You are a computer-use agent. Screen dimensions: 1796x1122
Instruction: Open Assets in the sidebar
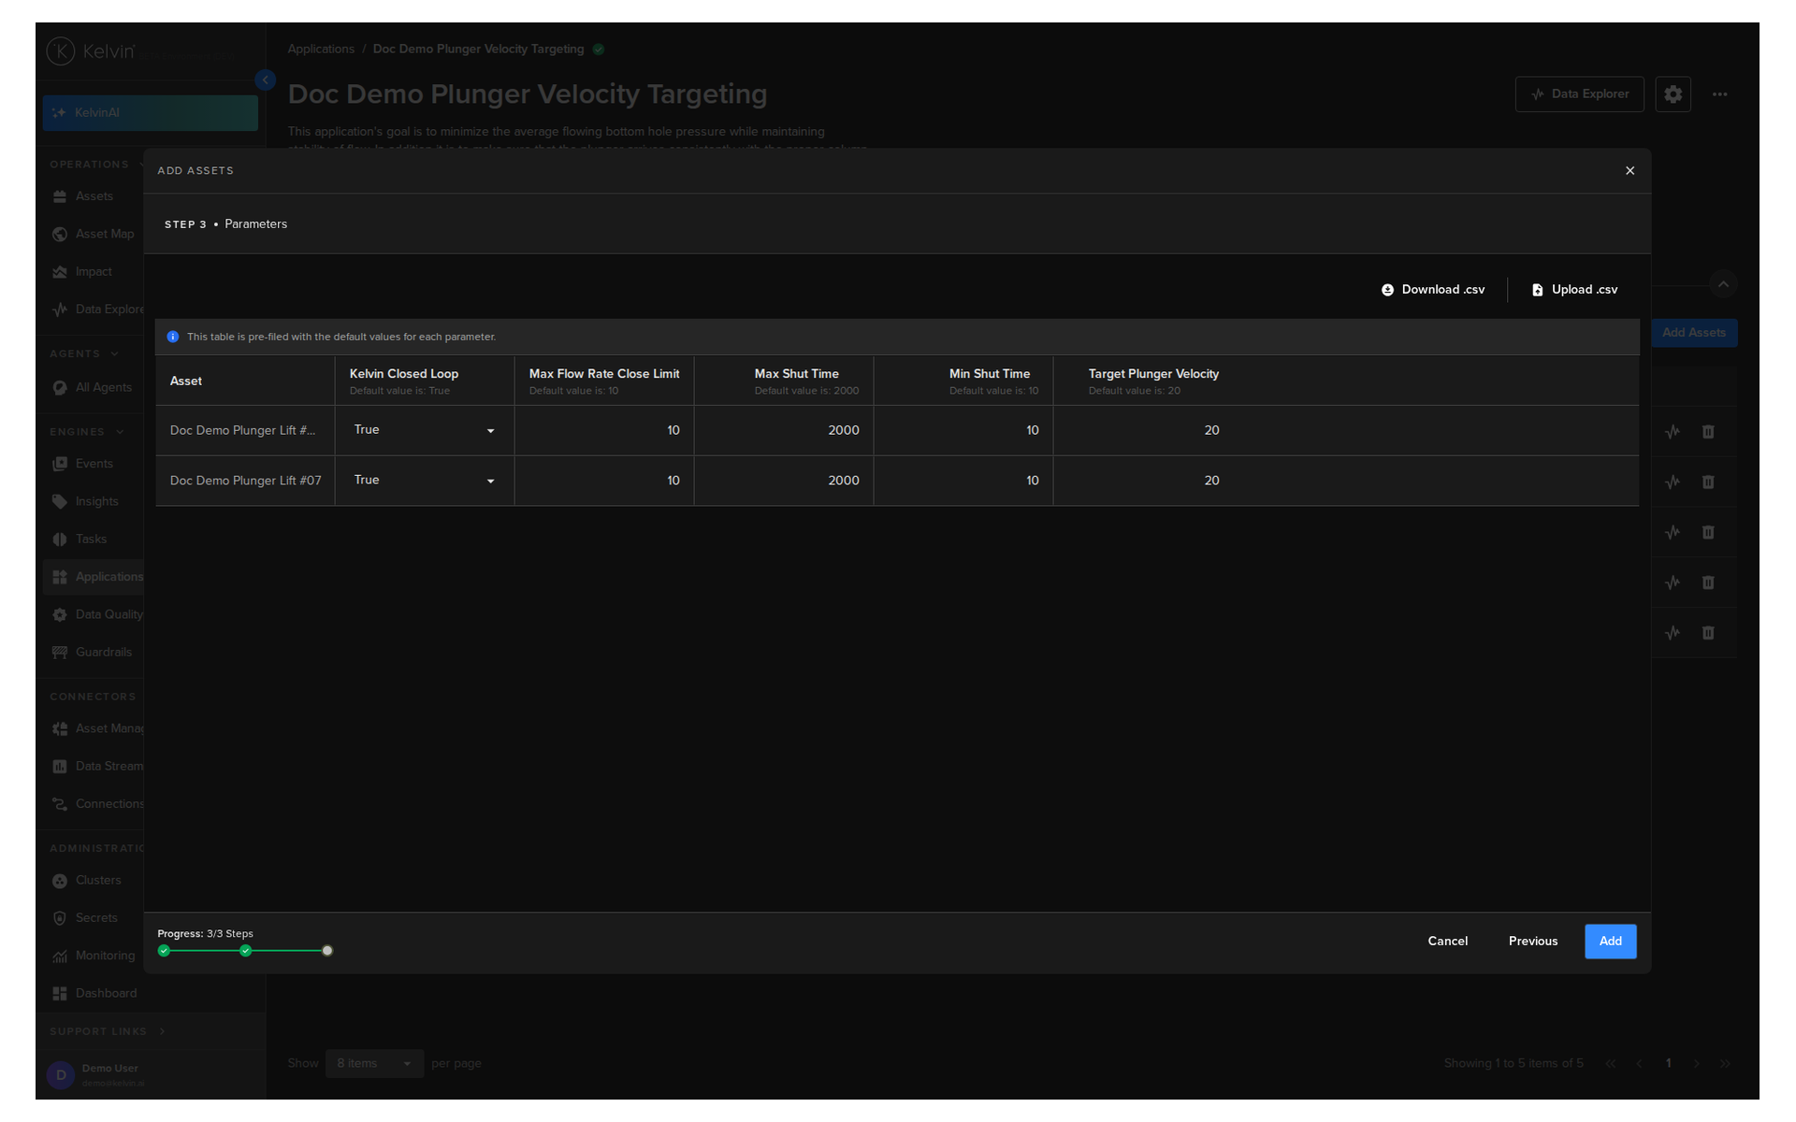click(x=94, y=196)
